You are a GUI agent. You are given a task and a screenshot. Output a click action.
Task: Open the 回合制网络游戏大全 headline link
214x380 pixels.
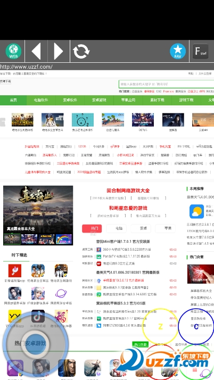[x=128, y=191]
